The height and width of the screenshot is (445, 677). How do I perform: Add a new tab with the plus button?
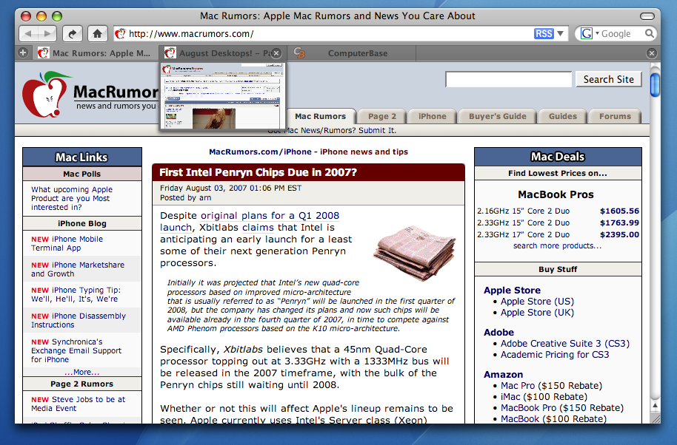(x=23, y=53)
